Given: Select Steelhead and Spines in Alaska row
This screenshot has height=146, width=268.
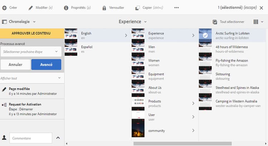Looking at the screenshot, I should [232, 90].
